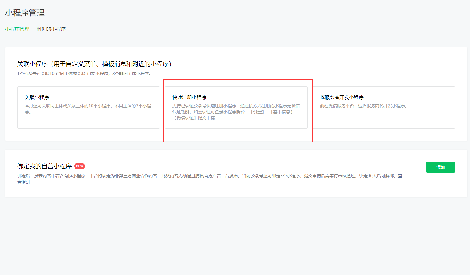Select the 关联小程序 card title
This screenshot has height=275, width=470.
point(37,97)
